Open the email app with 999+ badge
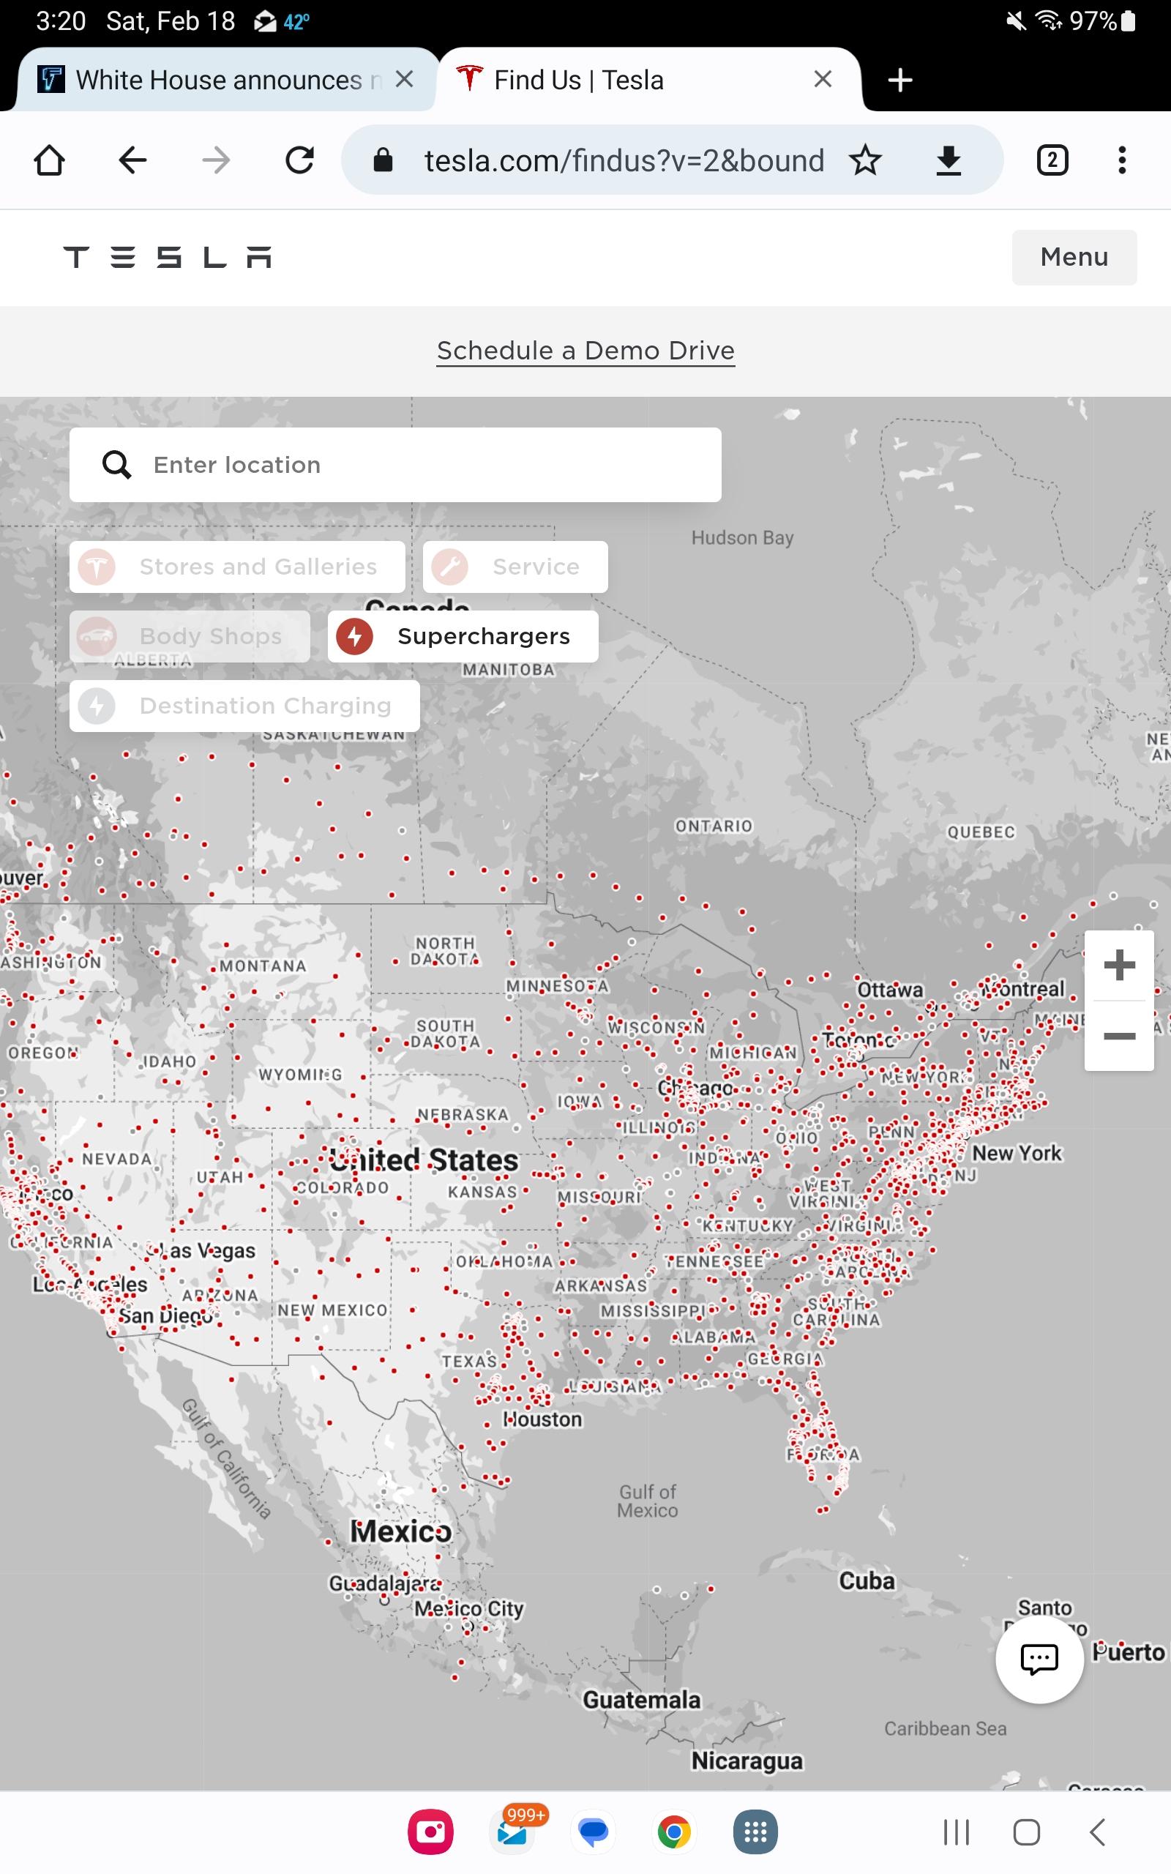 tap(515, 1832)
